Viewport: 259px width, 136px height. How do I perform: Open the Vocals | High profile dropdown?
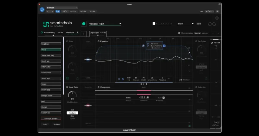pyautogui.click(x=105, y=24)
